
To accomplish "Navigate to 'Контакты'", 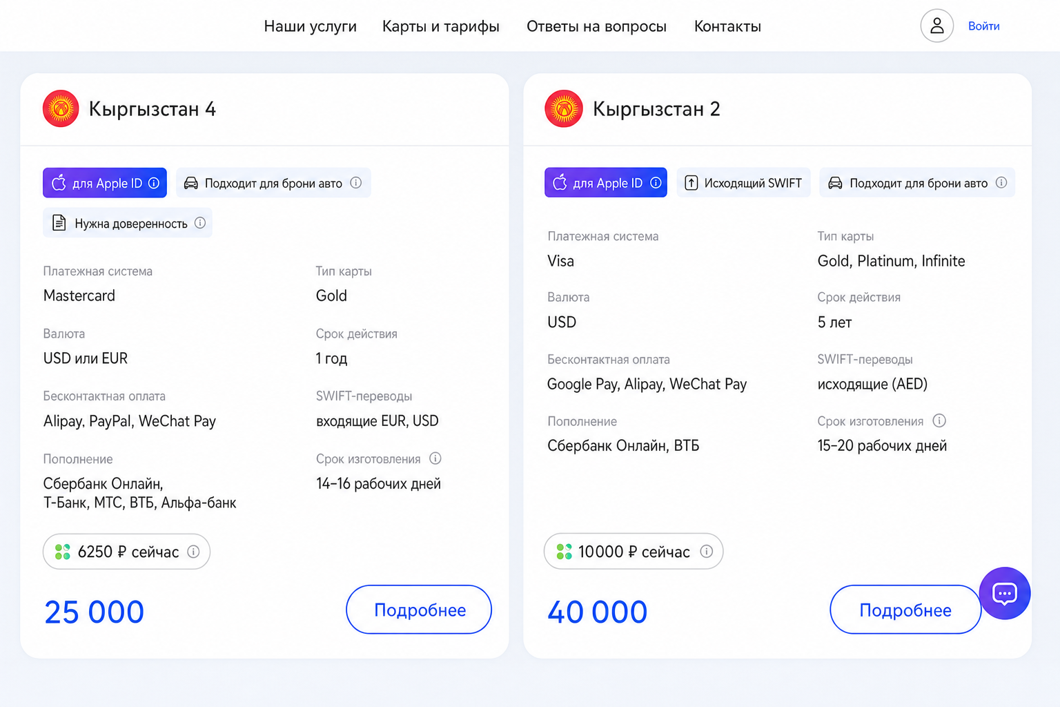I will pos(727,26).
